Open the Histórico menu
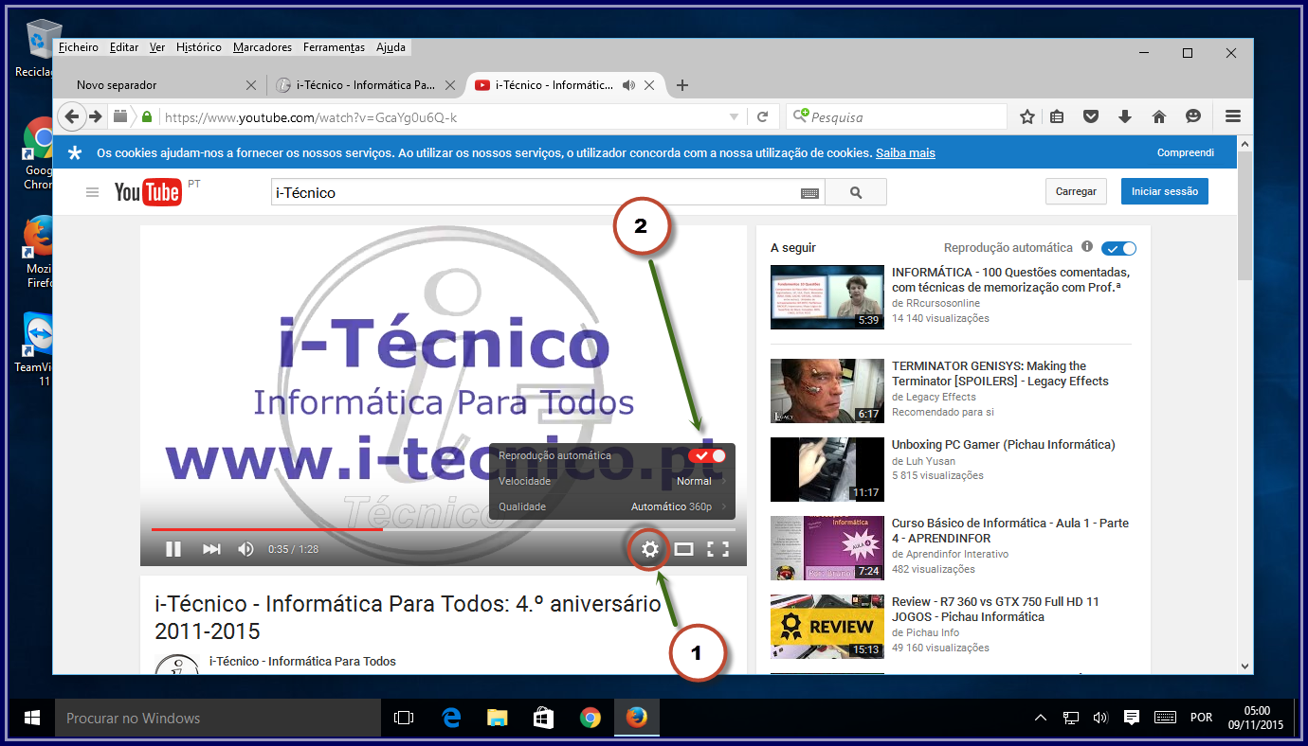This screenshot has height=746, width=1308. [x=199, y=47]
